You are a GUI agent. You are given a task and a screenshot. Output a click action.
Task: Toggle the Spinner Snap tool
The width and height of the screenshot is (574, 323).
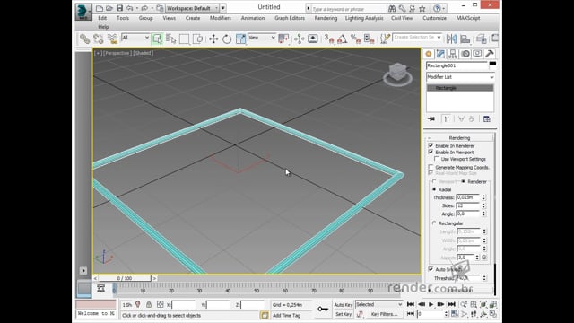[x=369, y=39]
